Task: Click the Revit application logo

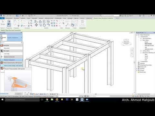Action: (1, 16)
